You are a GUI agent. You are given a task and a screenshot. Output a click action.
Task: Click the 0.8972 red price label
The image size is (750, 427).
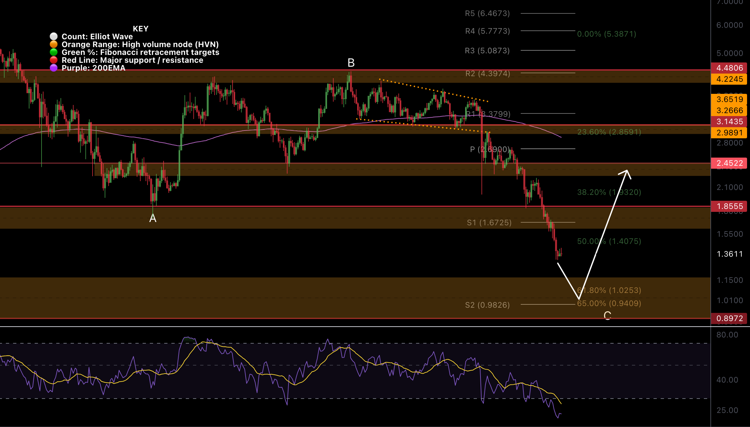click(x=729, y=318)
